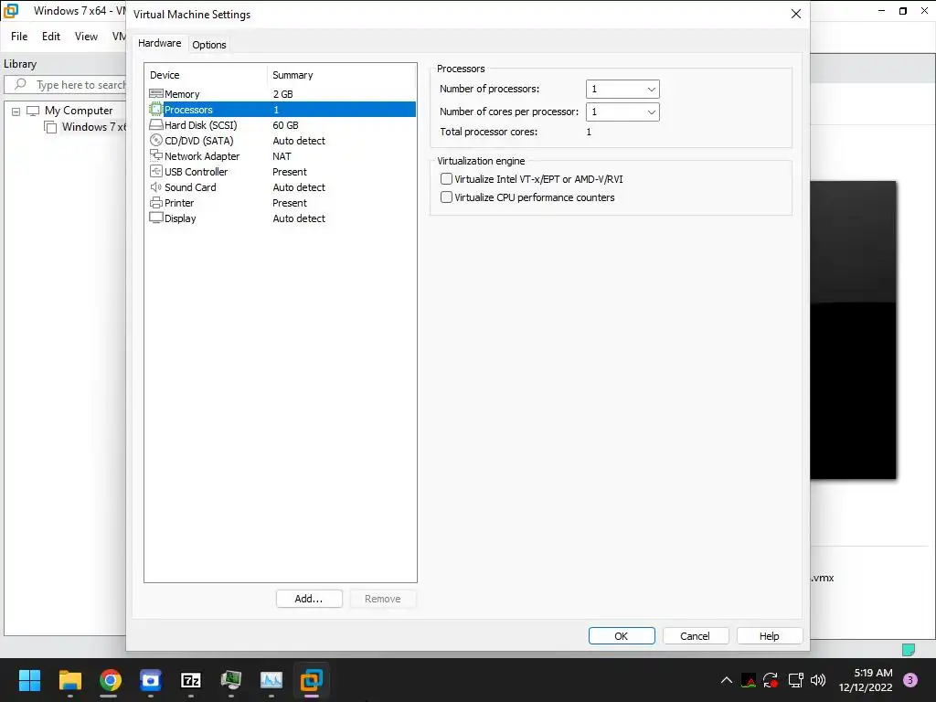936x702 pixels.
Task: Click the Cancel button
Action: tap(696, 636)
